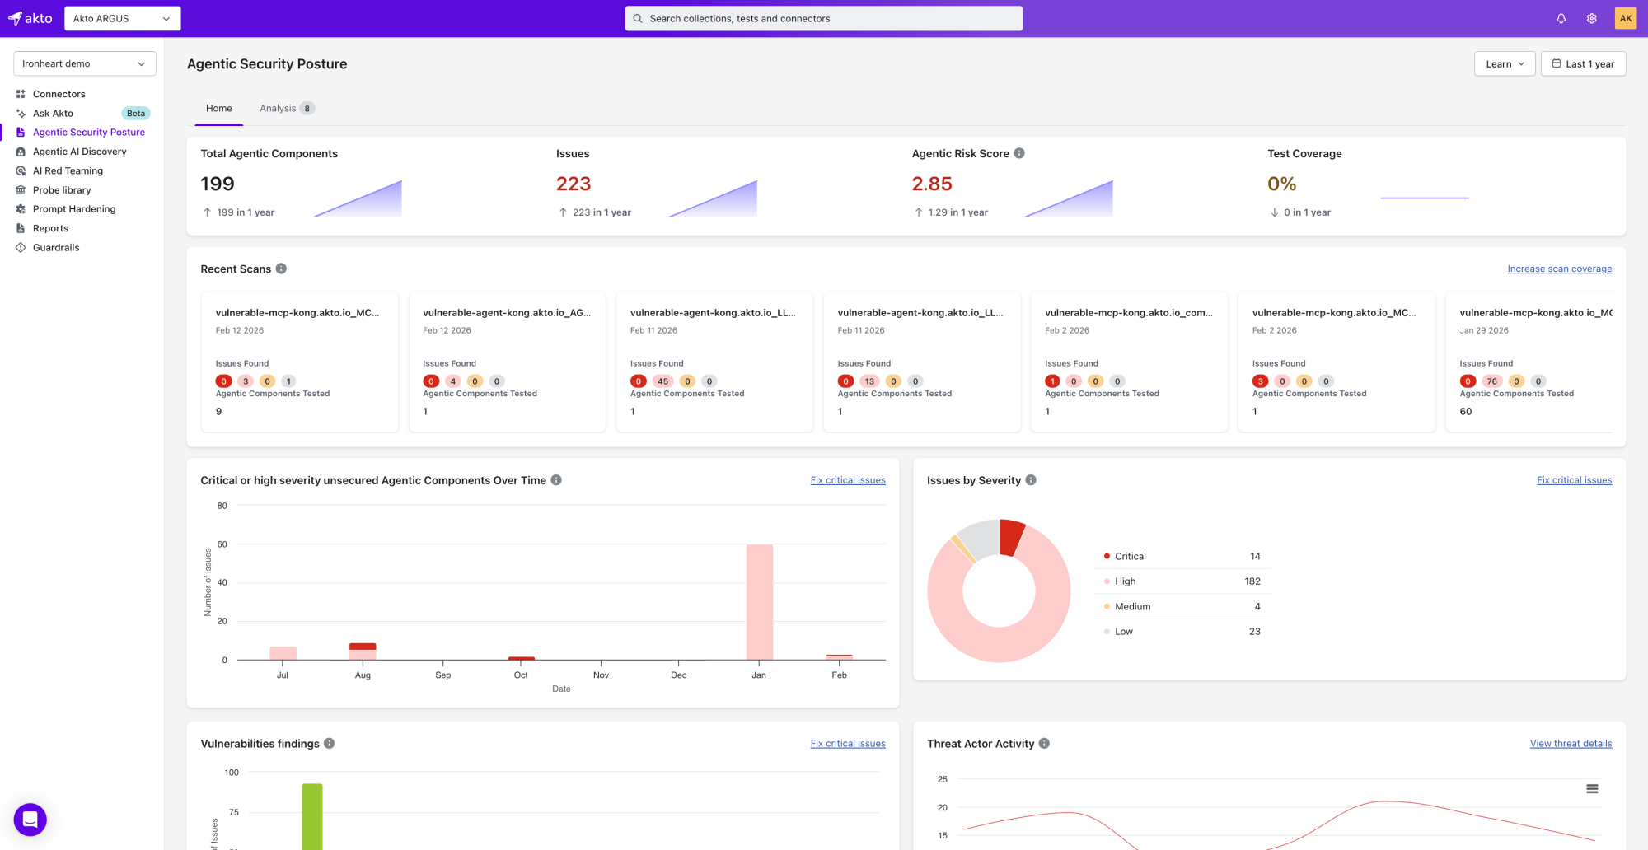
Task: Open the Akto ARGUS product dropdown
Action: [123, 18]
